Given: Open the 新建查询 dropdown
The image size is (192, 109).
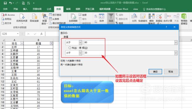Looking at the screenshot, I should tap(44, 19).
